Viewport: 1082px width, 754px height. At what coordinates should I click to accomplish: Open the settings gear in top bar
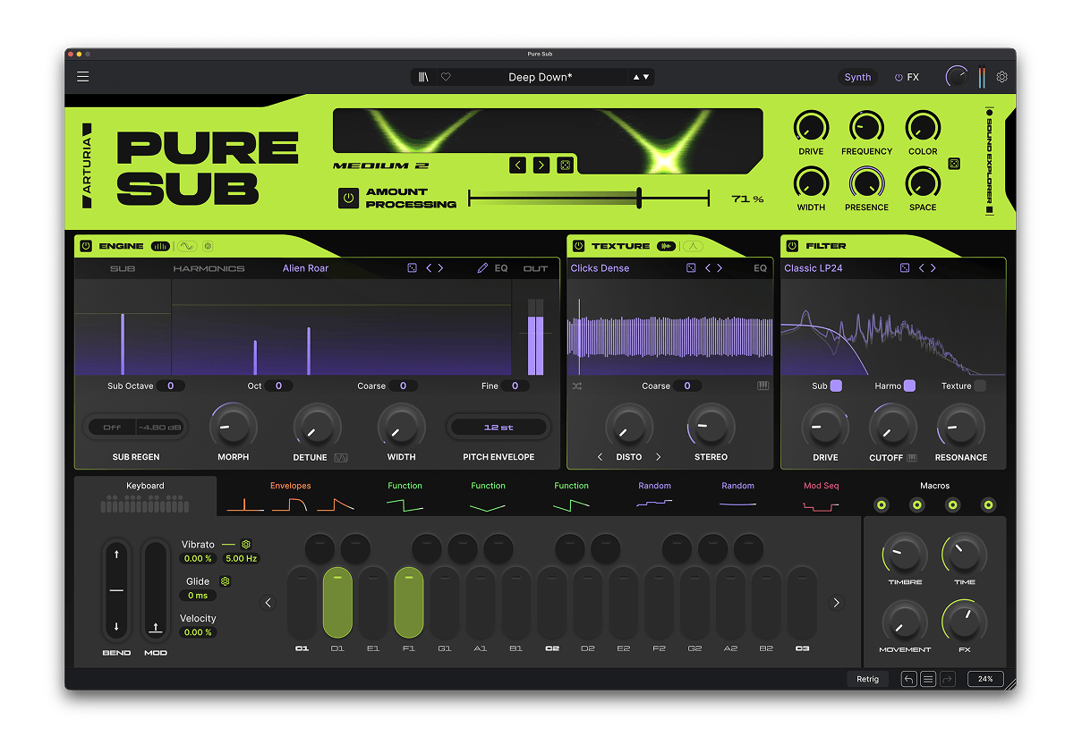click(1002, 77)
